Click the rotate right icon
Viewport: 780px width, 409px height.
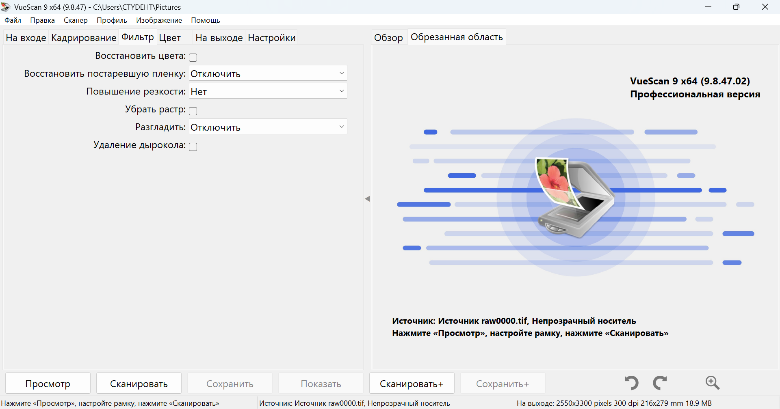point(660,383)
